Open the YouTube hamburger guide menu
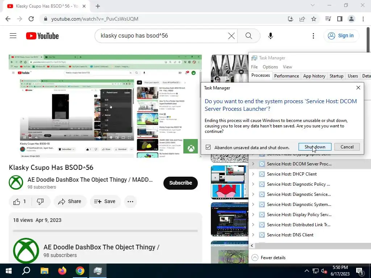371x278 pixels. (x=13, y=36)
